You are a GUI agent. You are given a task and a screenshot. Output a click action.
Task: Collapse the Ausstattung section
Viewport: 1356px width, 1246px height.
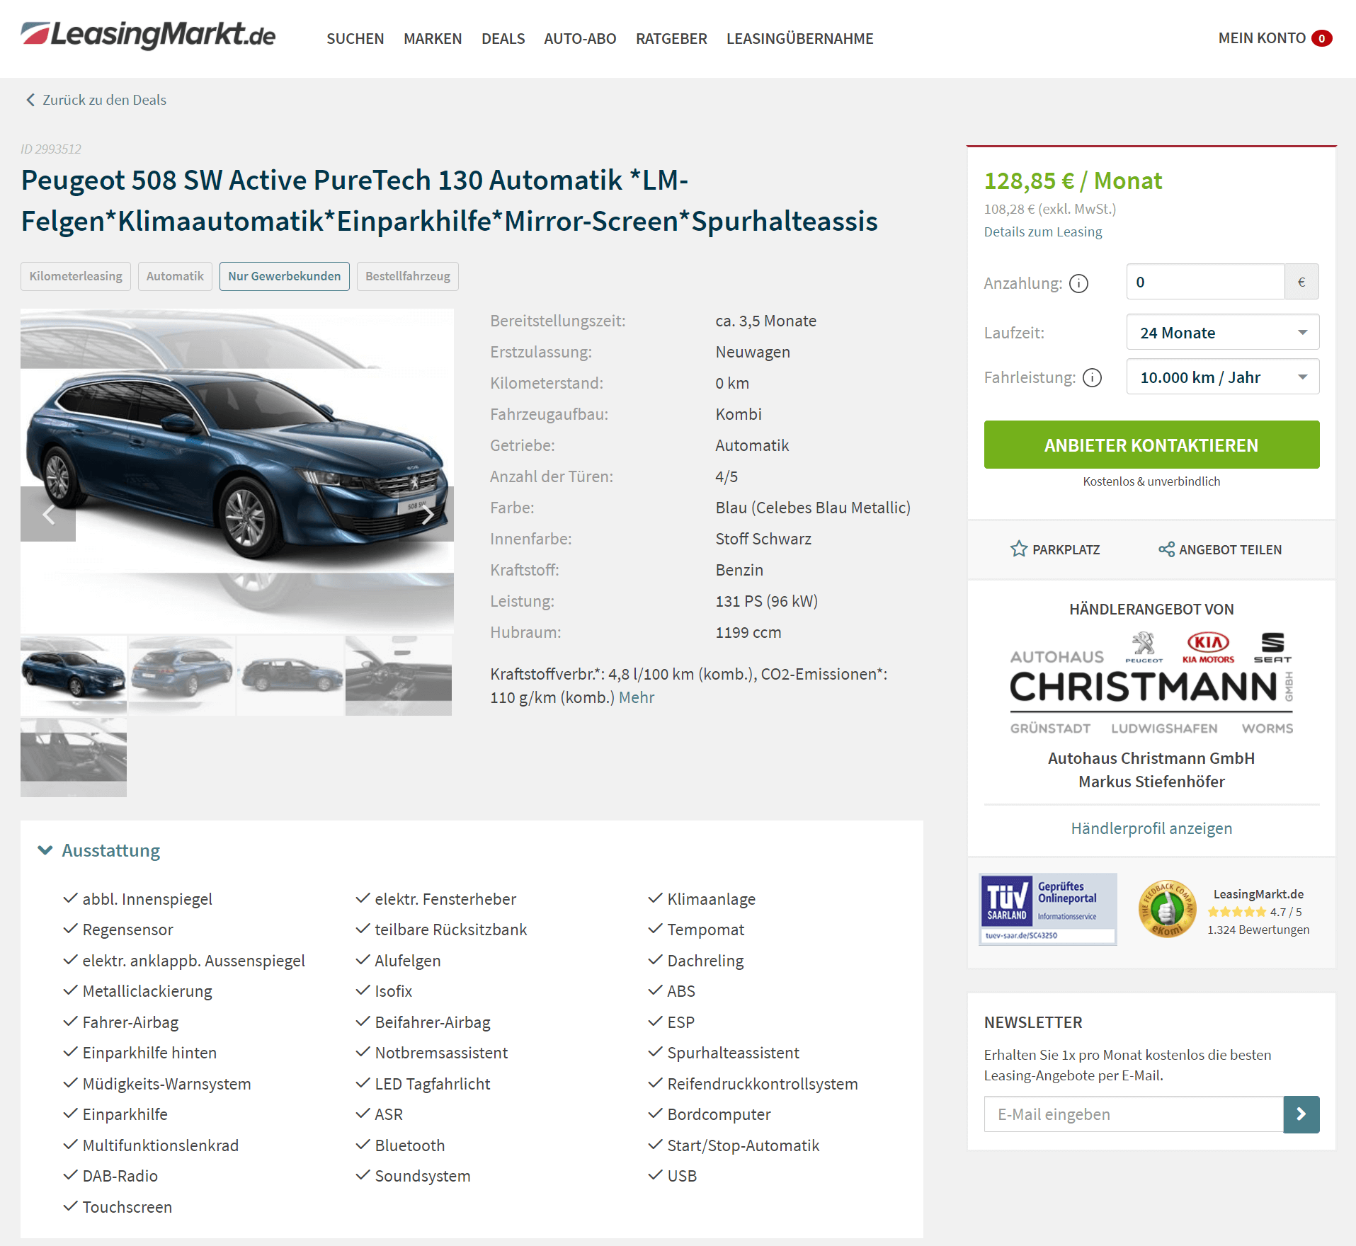(x=99, y=850)
